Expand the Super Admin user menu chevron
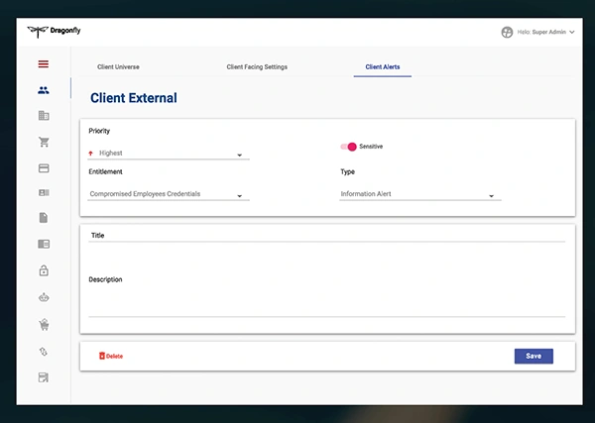 (572, 33)
